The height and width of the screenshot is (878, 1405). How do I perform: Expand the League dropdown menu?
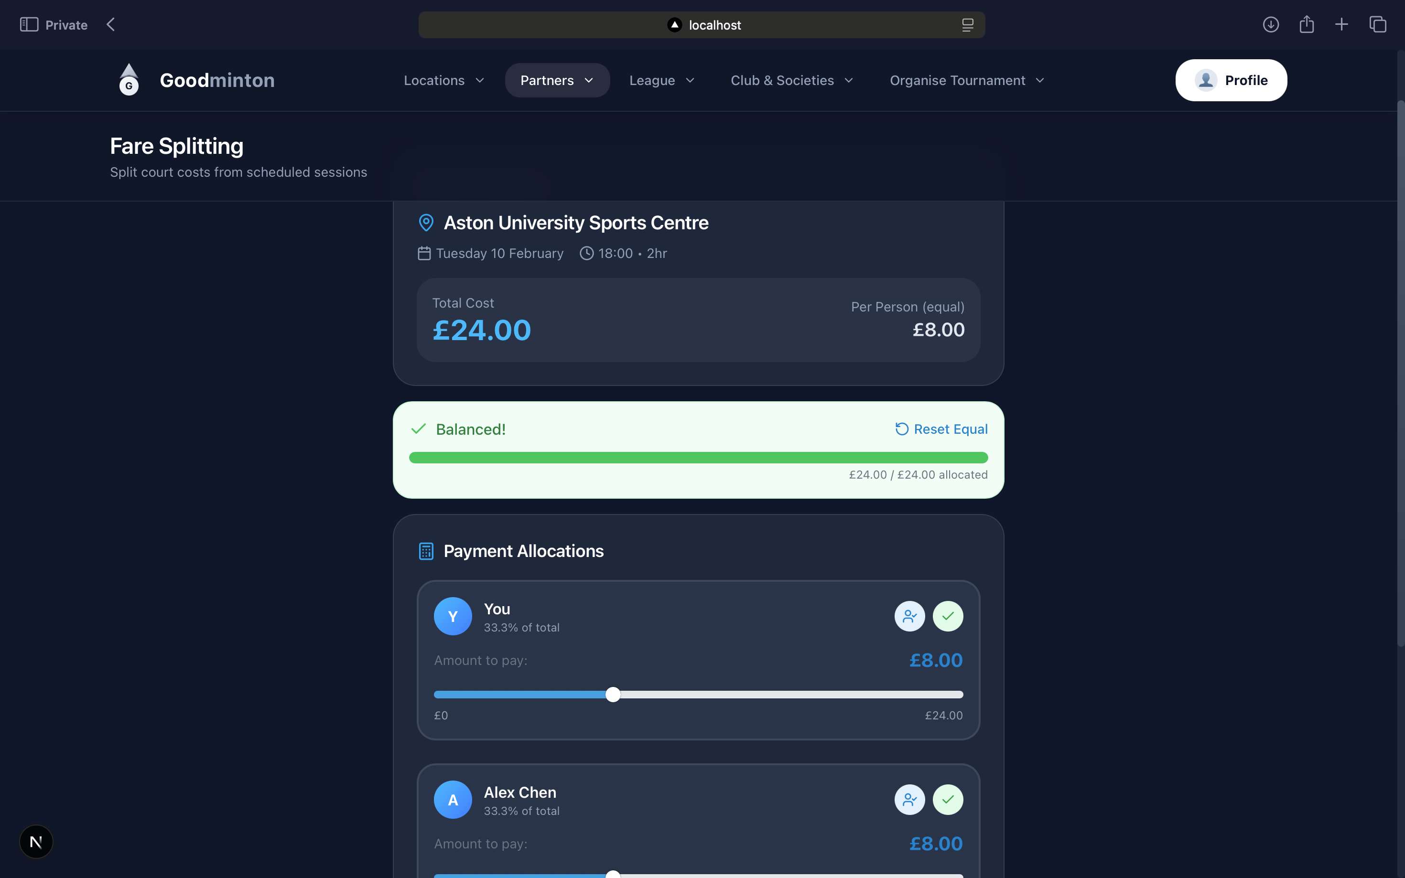click(661, 80)
